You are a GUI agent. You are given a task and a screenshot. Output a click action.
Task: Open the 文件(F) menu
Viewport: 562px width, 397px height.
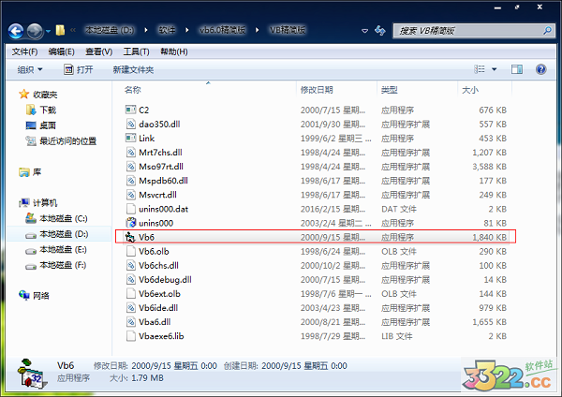pos(24,51)
